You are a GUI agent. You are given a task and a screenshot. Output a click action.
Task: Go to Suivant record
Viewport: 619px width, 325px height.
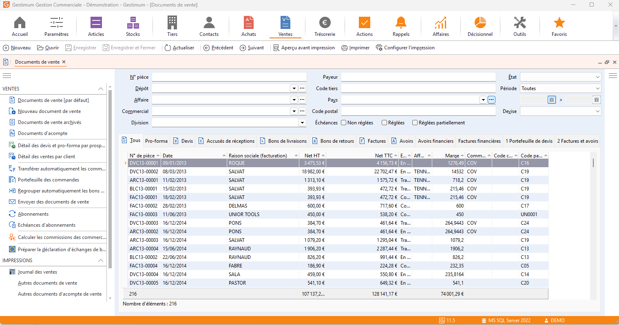coord(252,48)
